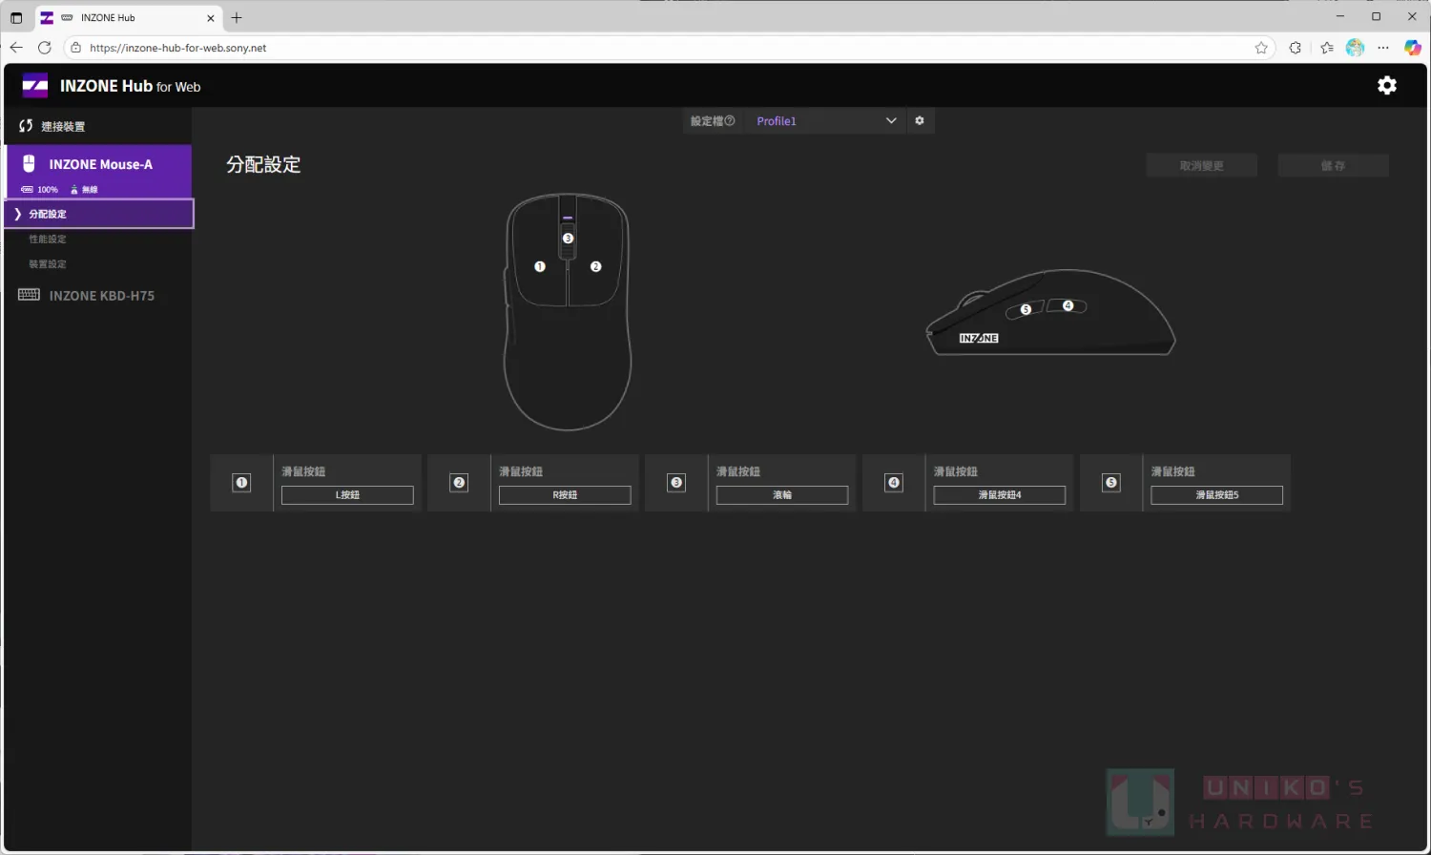Select button marker 1 on mouse diagram
Image resolution: width=1431 pixels, height=855 pixels.
point(540,267)
